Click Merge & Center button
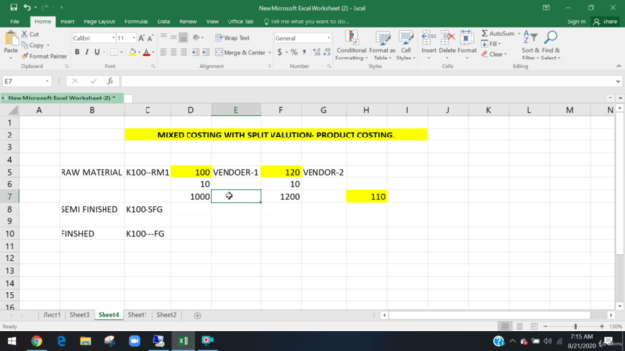Image resolution: width=625 pixels, height=351 pixels. pyautogui.click(x=240, y=52)
